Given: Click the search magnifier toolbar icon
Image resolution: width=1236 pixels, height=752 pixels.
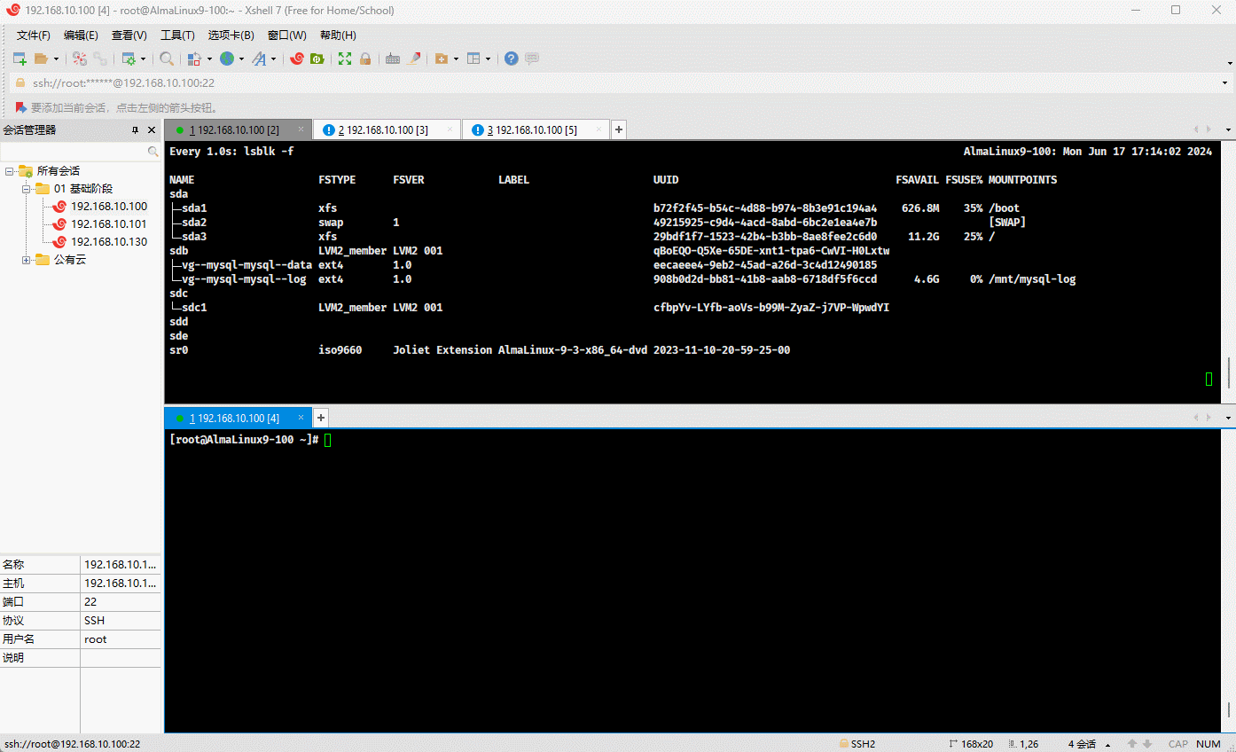Looking at the screenshot, I should tap(166, 59).
